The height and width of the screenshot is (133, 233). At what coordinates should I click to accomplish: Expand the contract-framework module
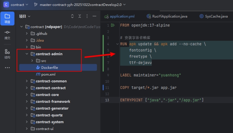[27, 102]
